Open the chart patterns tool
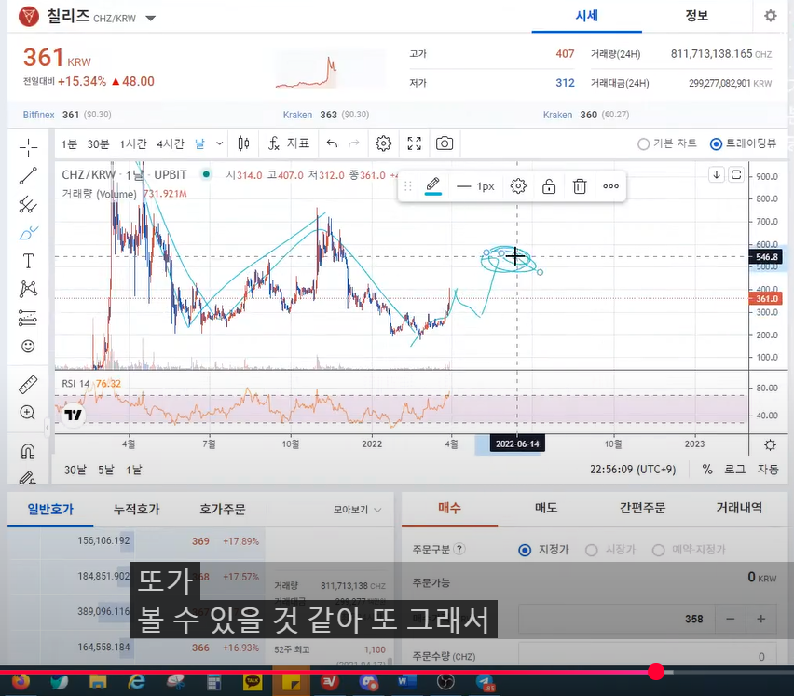The width and height of the screenshot is (794, 696). (x=28, y=289)
